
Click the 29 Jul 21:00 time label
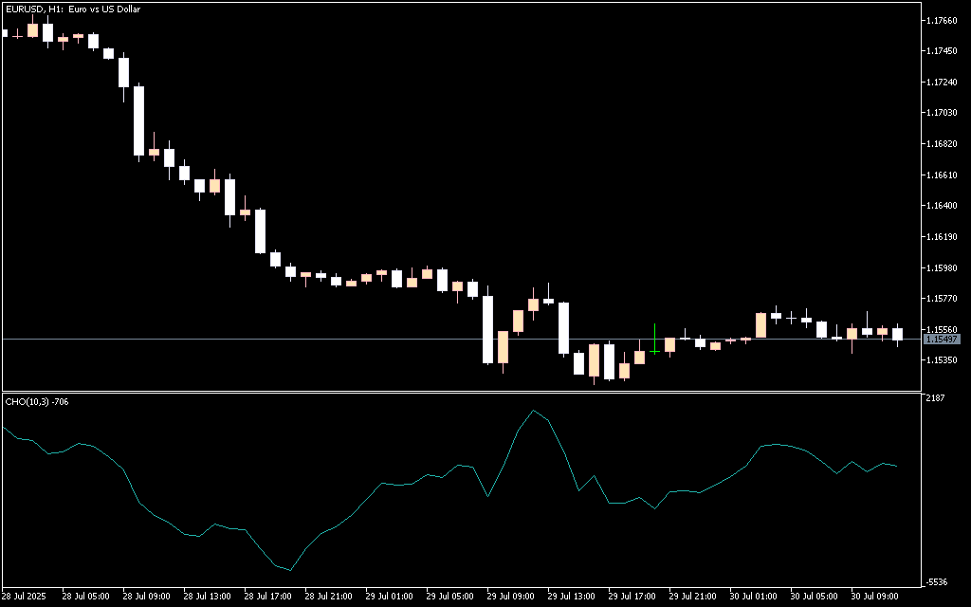tap(693, 597)
